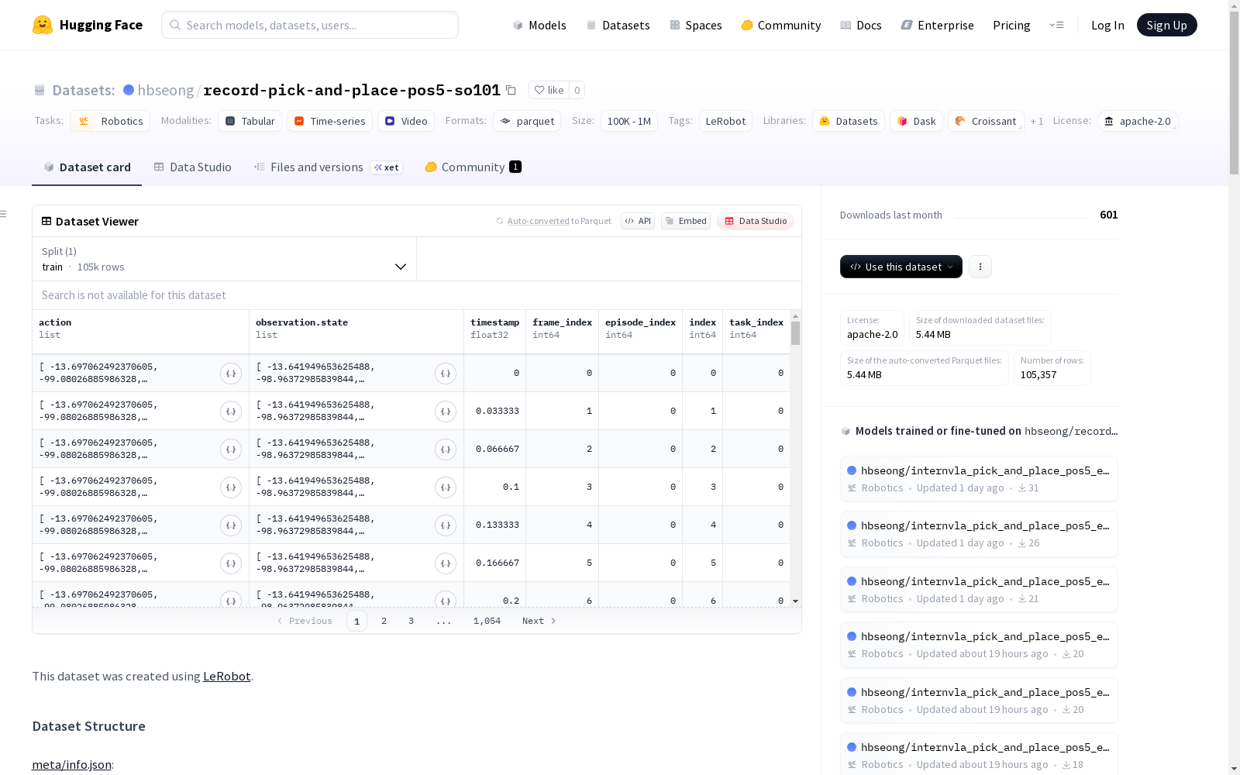This screenshot has width=1240, height=775.
Task: Go to Datasets in top navigation
Action: point(618,25)
